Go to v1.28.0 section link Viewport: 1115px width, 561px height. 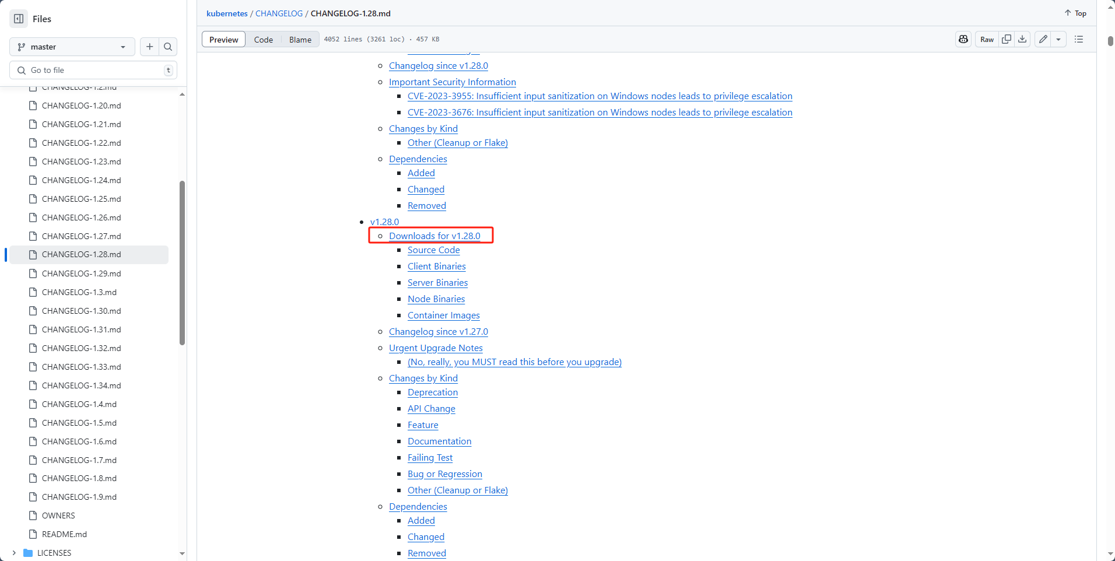(x=385, y=222)
